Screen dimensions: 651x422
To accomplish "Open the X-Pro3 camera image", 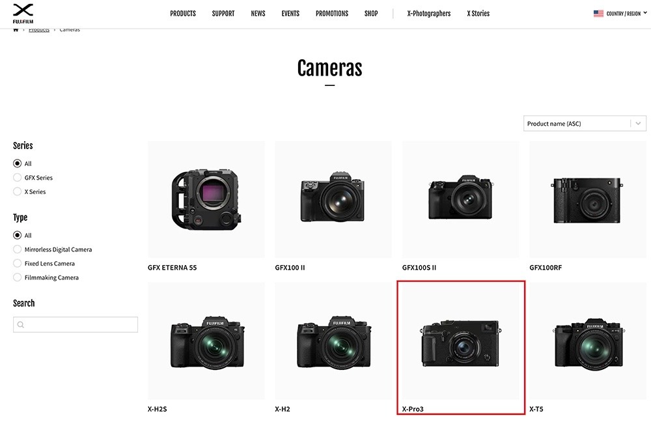I will click(461, 341).
